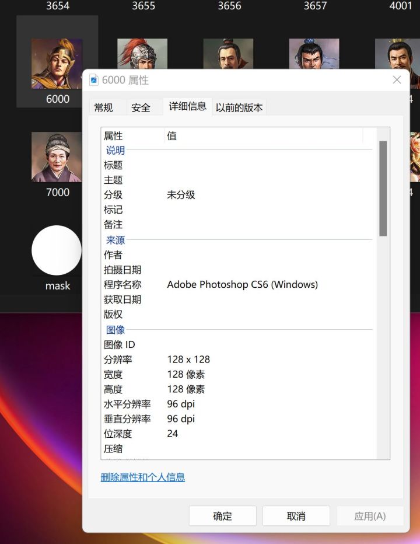Click the 图像 ID property row
This screenshot has height=544, width=420.
239,344
